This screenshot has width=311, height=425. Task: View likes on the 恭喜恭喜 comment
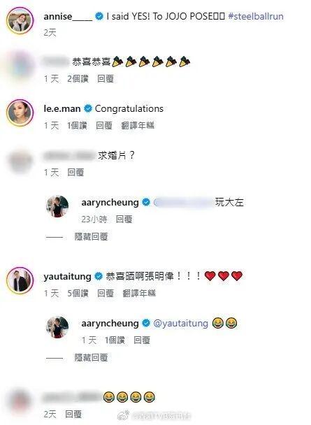pyautogui.click(x=78, y=79)
